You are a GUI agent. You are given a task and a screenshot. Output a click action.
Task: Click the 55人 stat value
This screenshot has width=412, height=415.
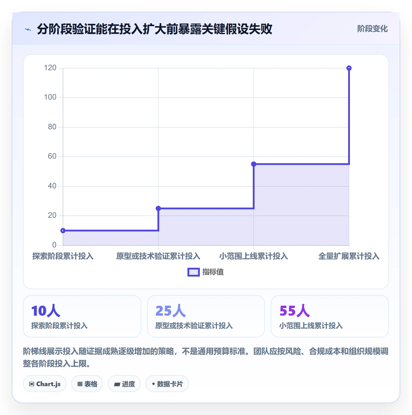295,311
